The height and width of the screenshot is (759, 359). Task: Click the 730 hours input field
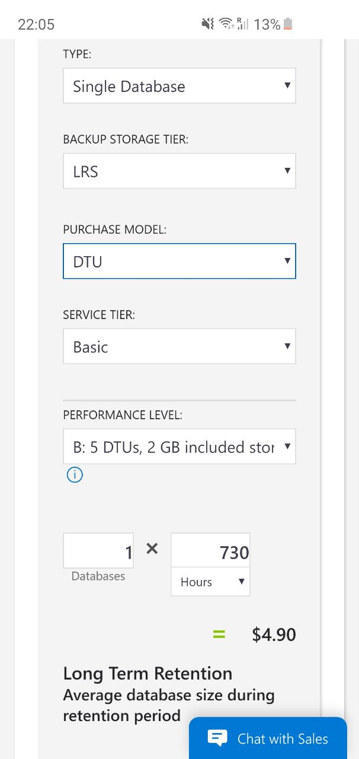pyautogui.click(x=210, y=550)
